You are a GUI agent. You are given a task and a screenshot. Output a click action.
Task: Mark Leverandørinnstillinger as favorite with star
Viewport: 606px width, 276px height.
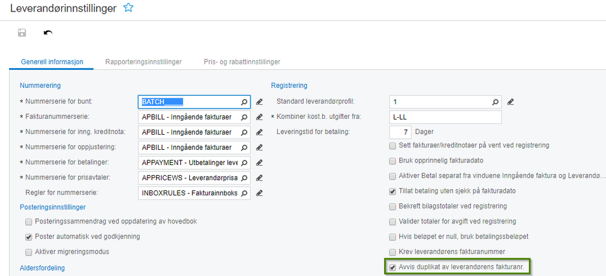point(128,8)
